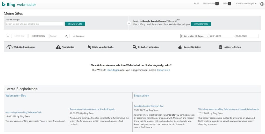Open 'Announcing the new Bing Webmaster Tools' post

click(24, 112)
